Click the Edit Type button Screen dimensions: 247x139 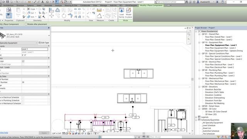click(44, 43)
